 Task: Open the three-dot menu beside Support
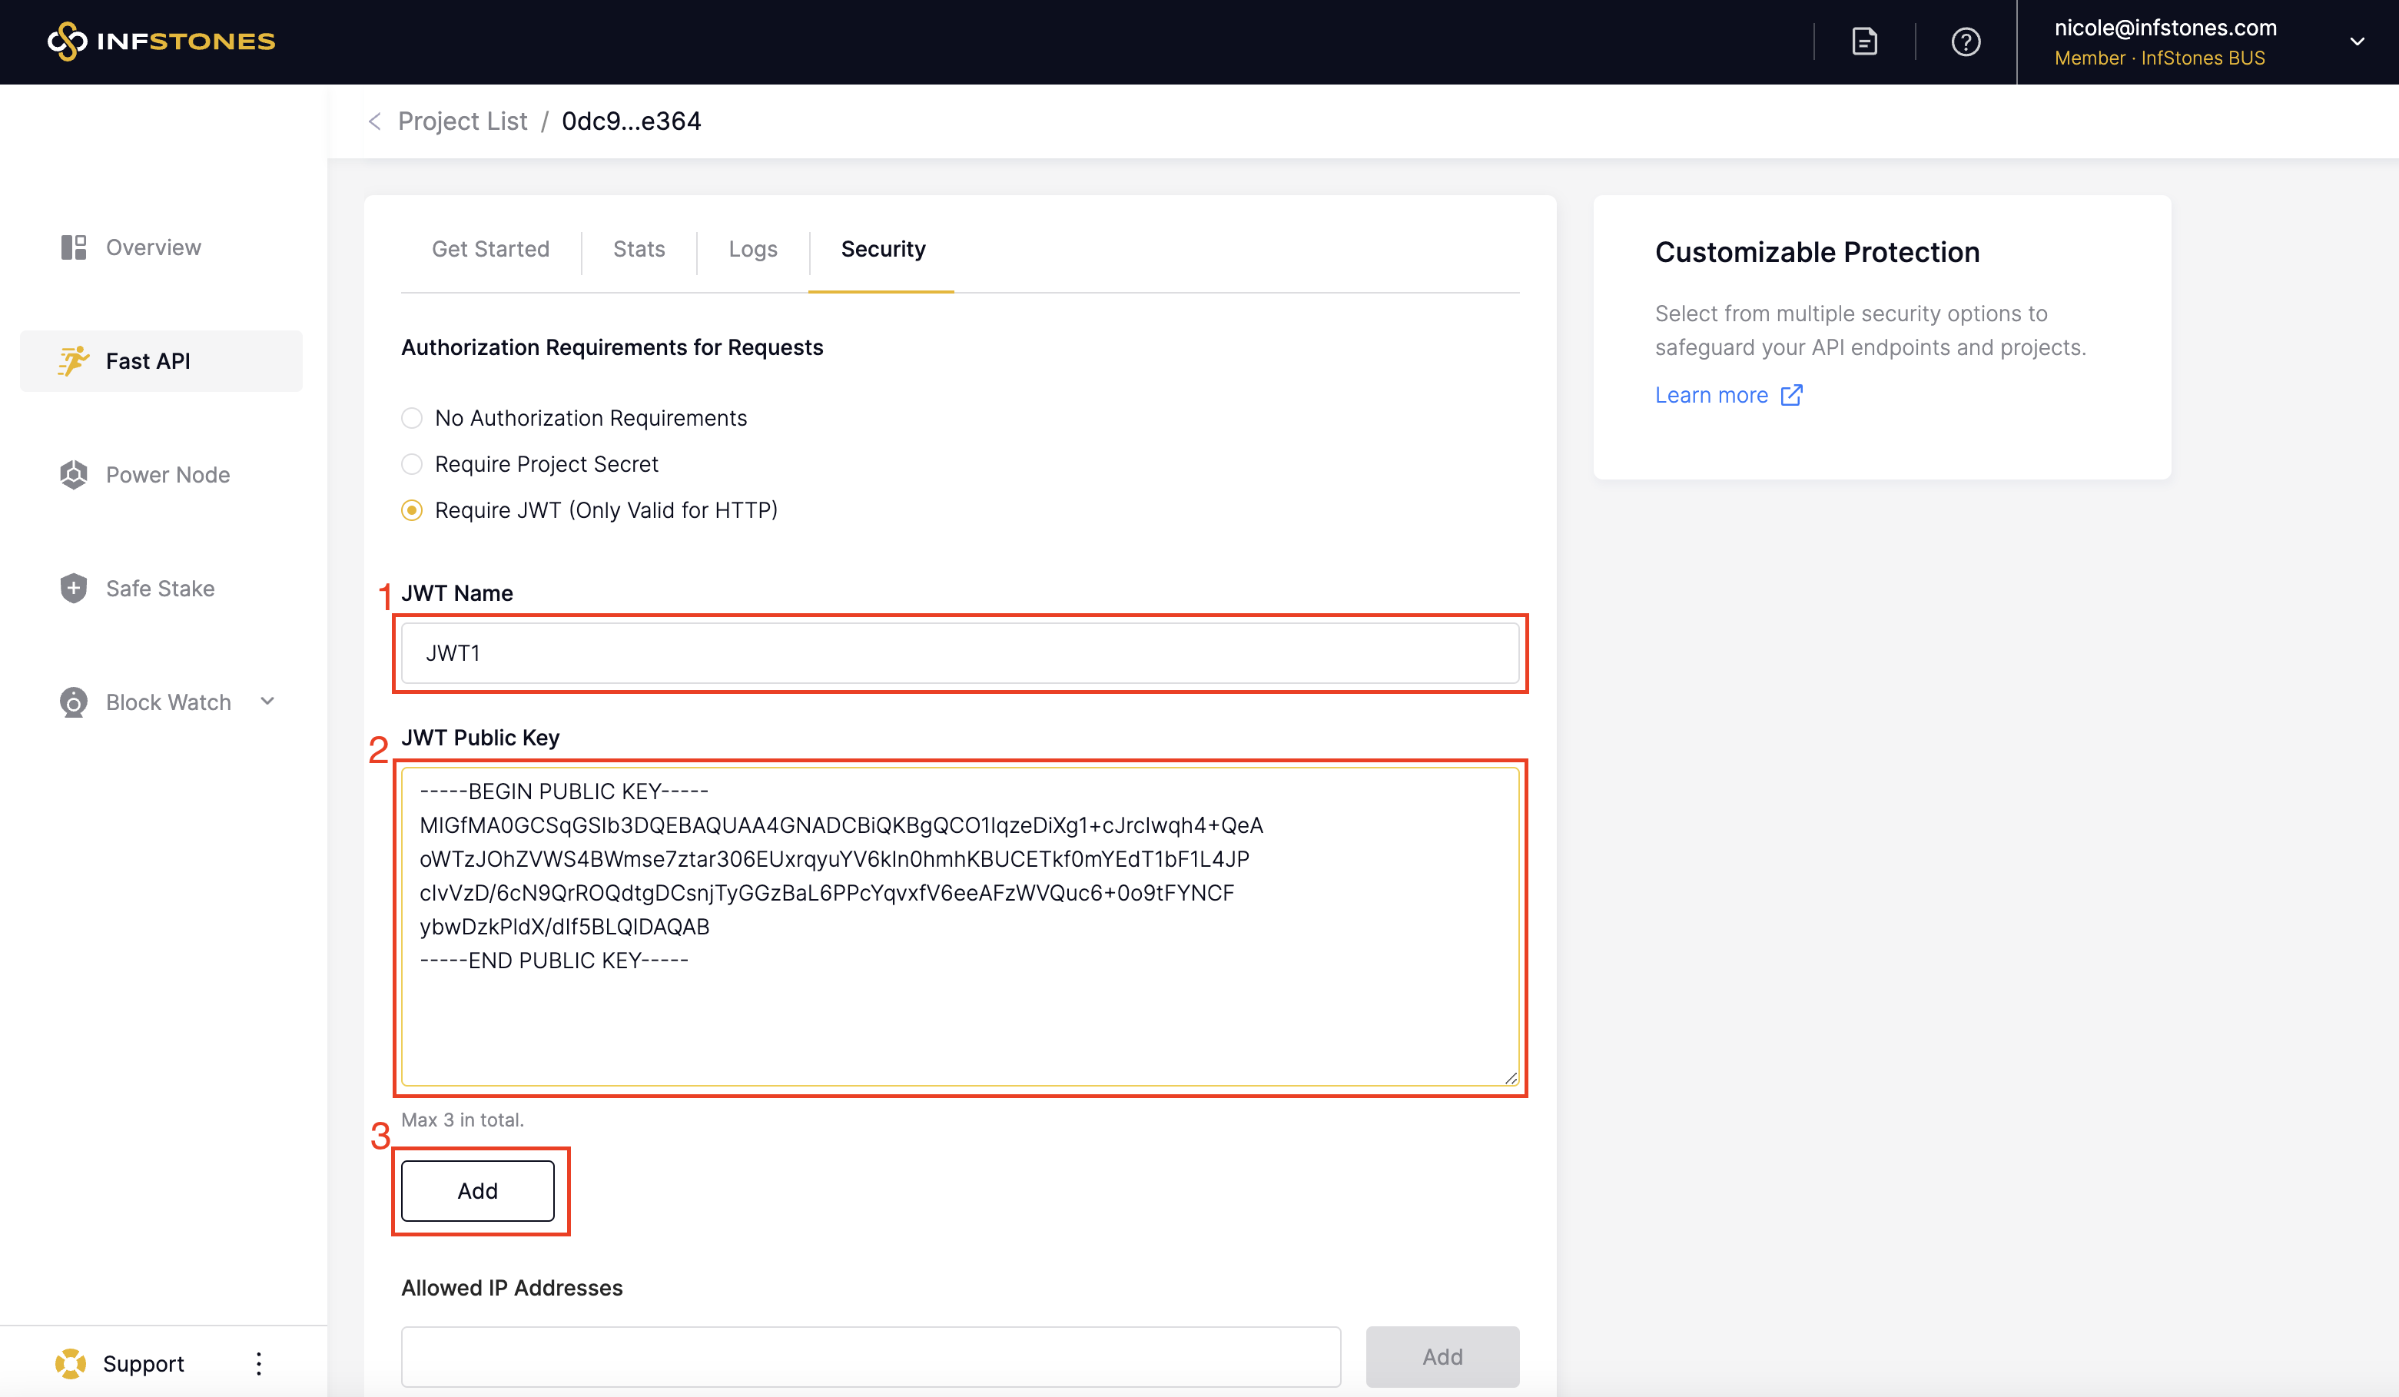point(258,1362)
